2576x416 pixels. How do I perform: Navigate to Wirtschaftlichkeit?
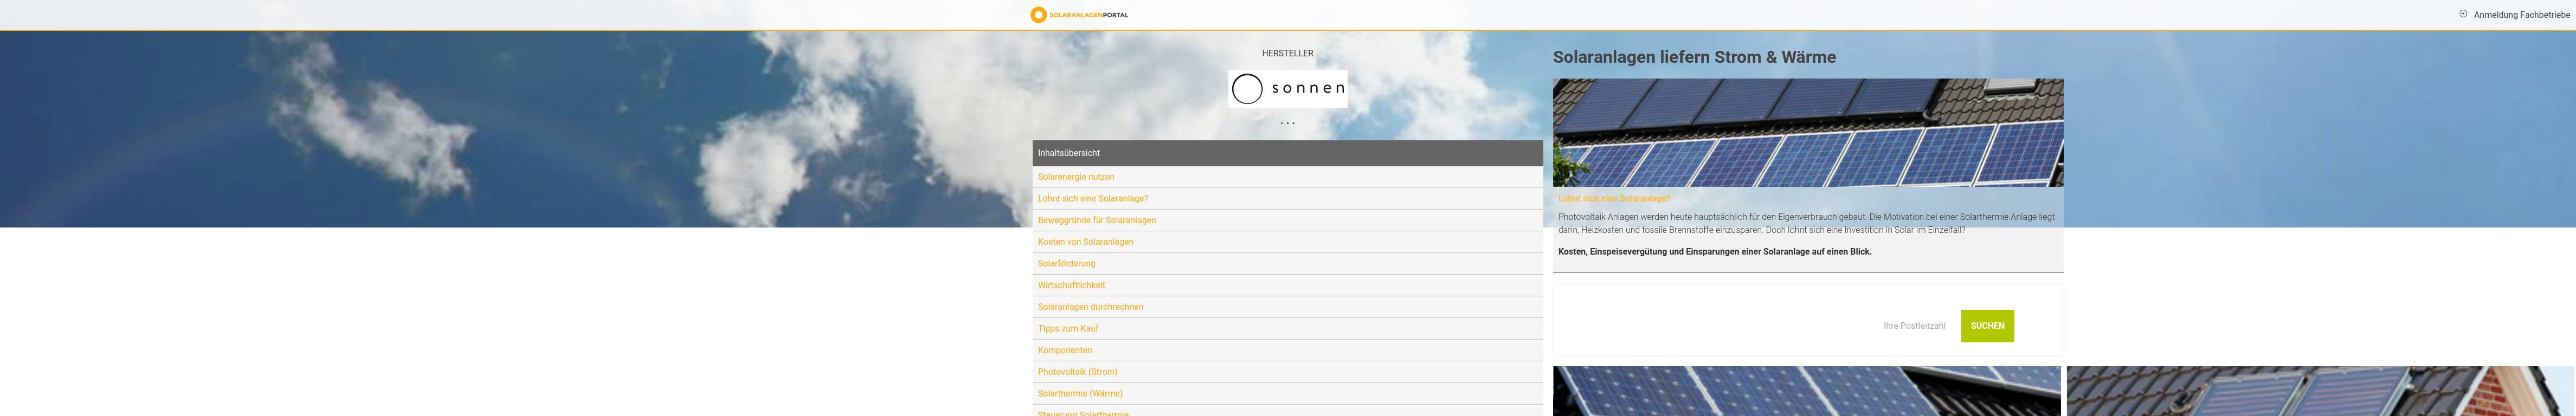[x=1071, y=285]
